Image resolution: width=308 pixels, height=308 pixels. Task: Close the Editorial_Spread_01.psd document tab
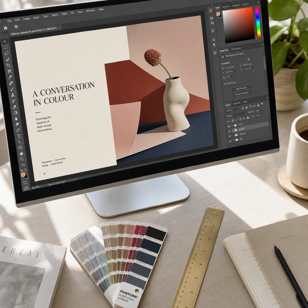[x=60, y=27]
